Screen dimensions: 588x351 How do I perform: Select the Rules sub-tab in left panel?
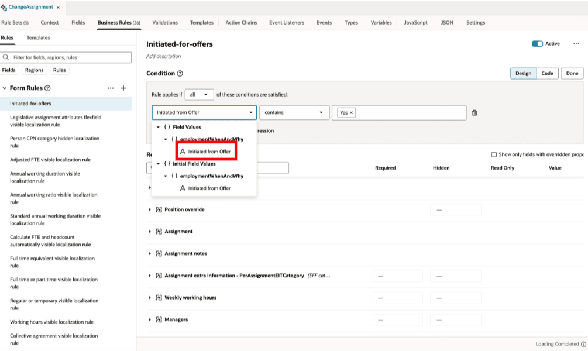click(7, 37)
